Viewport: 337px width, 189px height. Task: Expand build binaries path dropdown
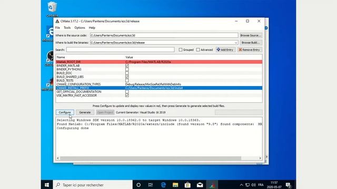[x=236, y=43]
